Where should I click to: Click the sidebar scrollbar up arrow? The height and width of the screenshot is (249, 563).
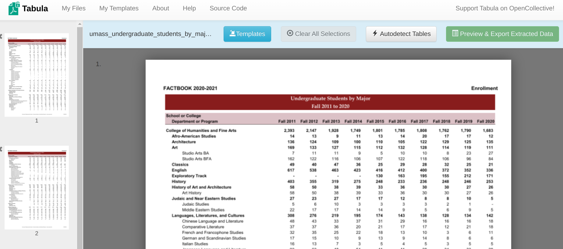click(80, 24)
